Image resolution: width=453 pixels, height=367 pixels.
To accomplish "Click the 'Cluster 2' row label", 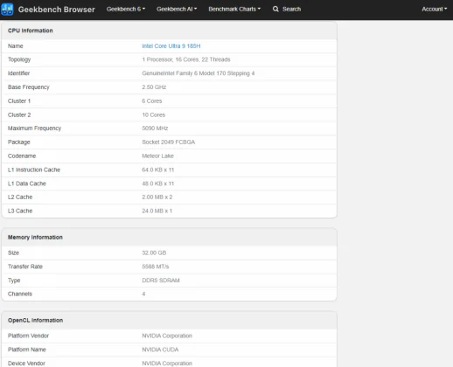I will click(x=19, y=114).
